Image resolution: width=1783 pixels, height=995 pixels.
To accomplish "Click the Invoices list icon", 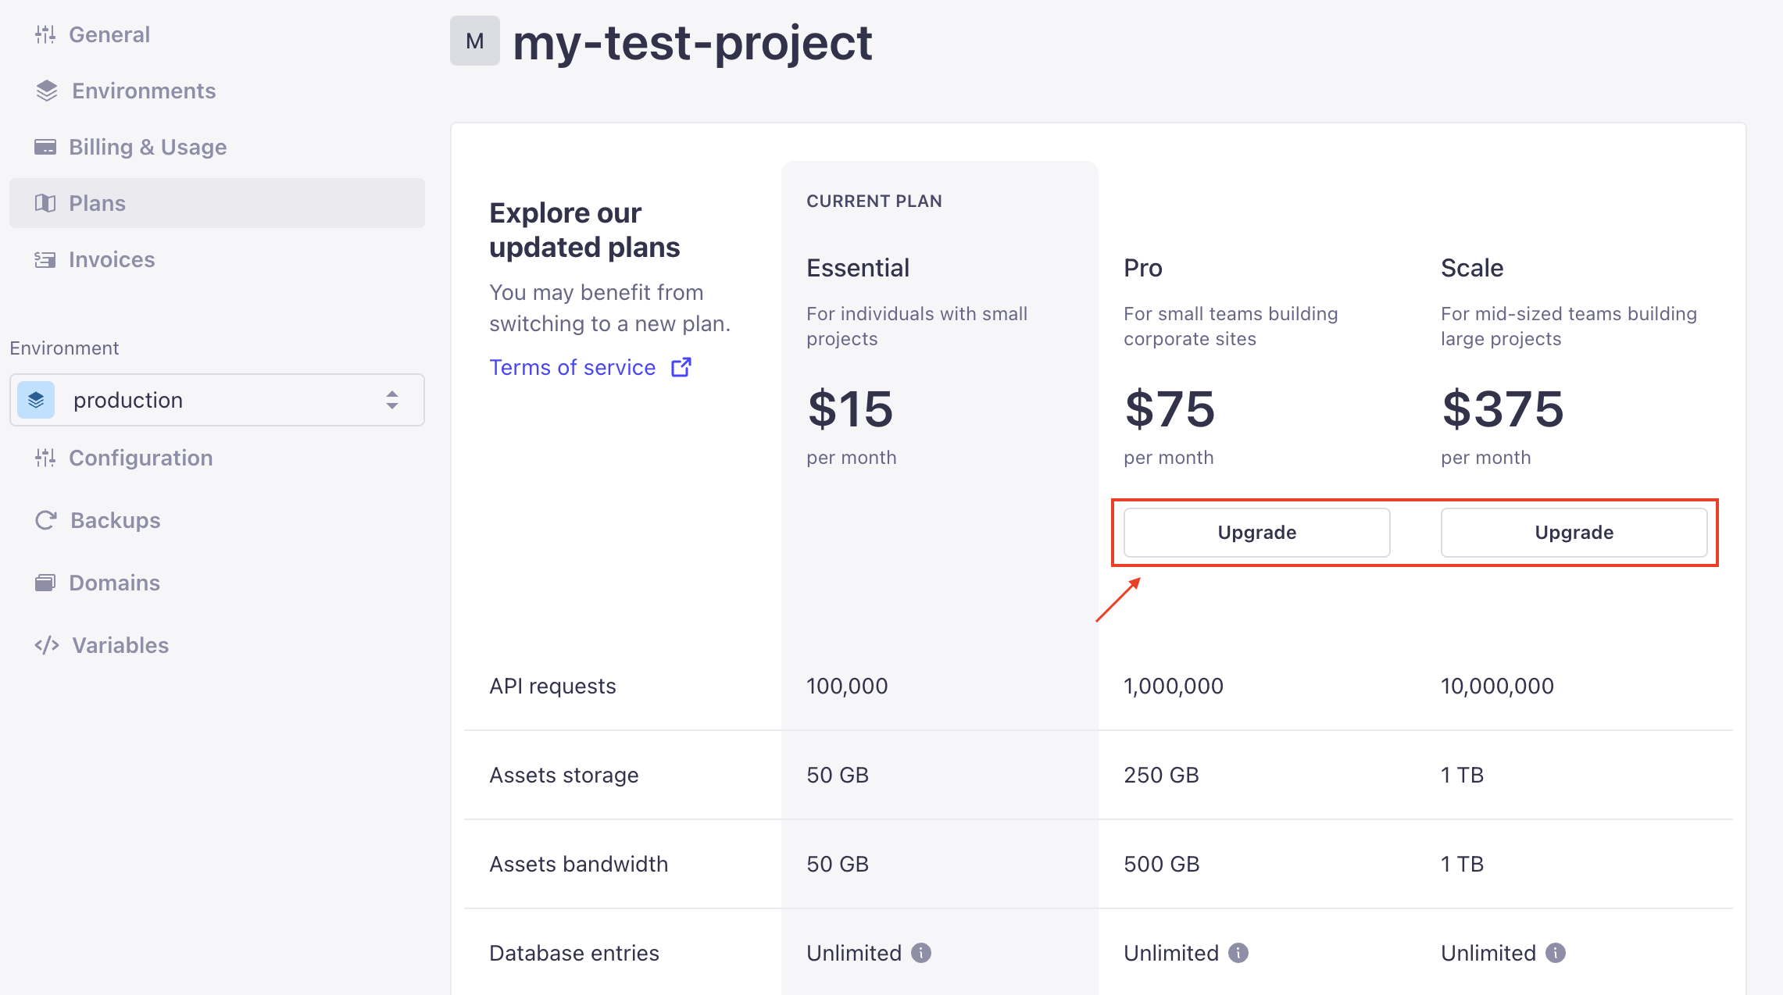I will click(x=45, y=259).
